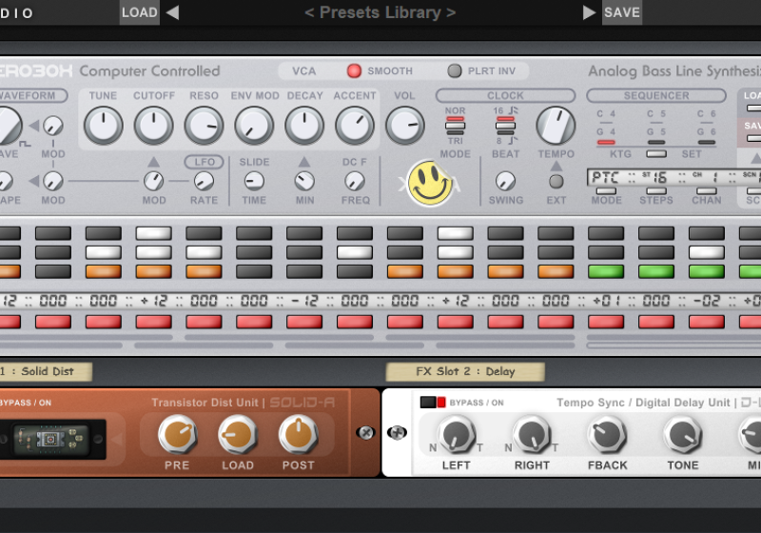
Task: Click the distortion POST knob
Action: coord(299,434)
